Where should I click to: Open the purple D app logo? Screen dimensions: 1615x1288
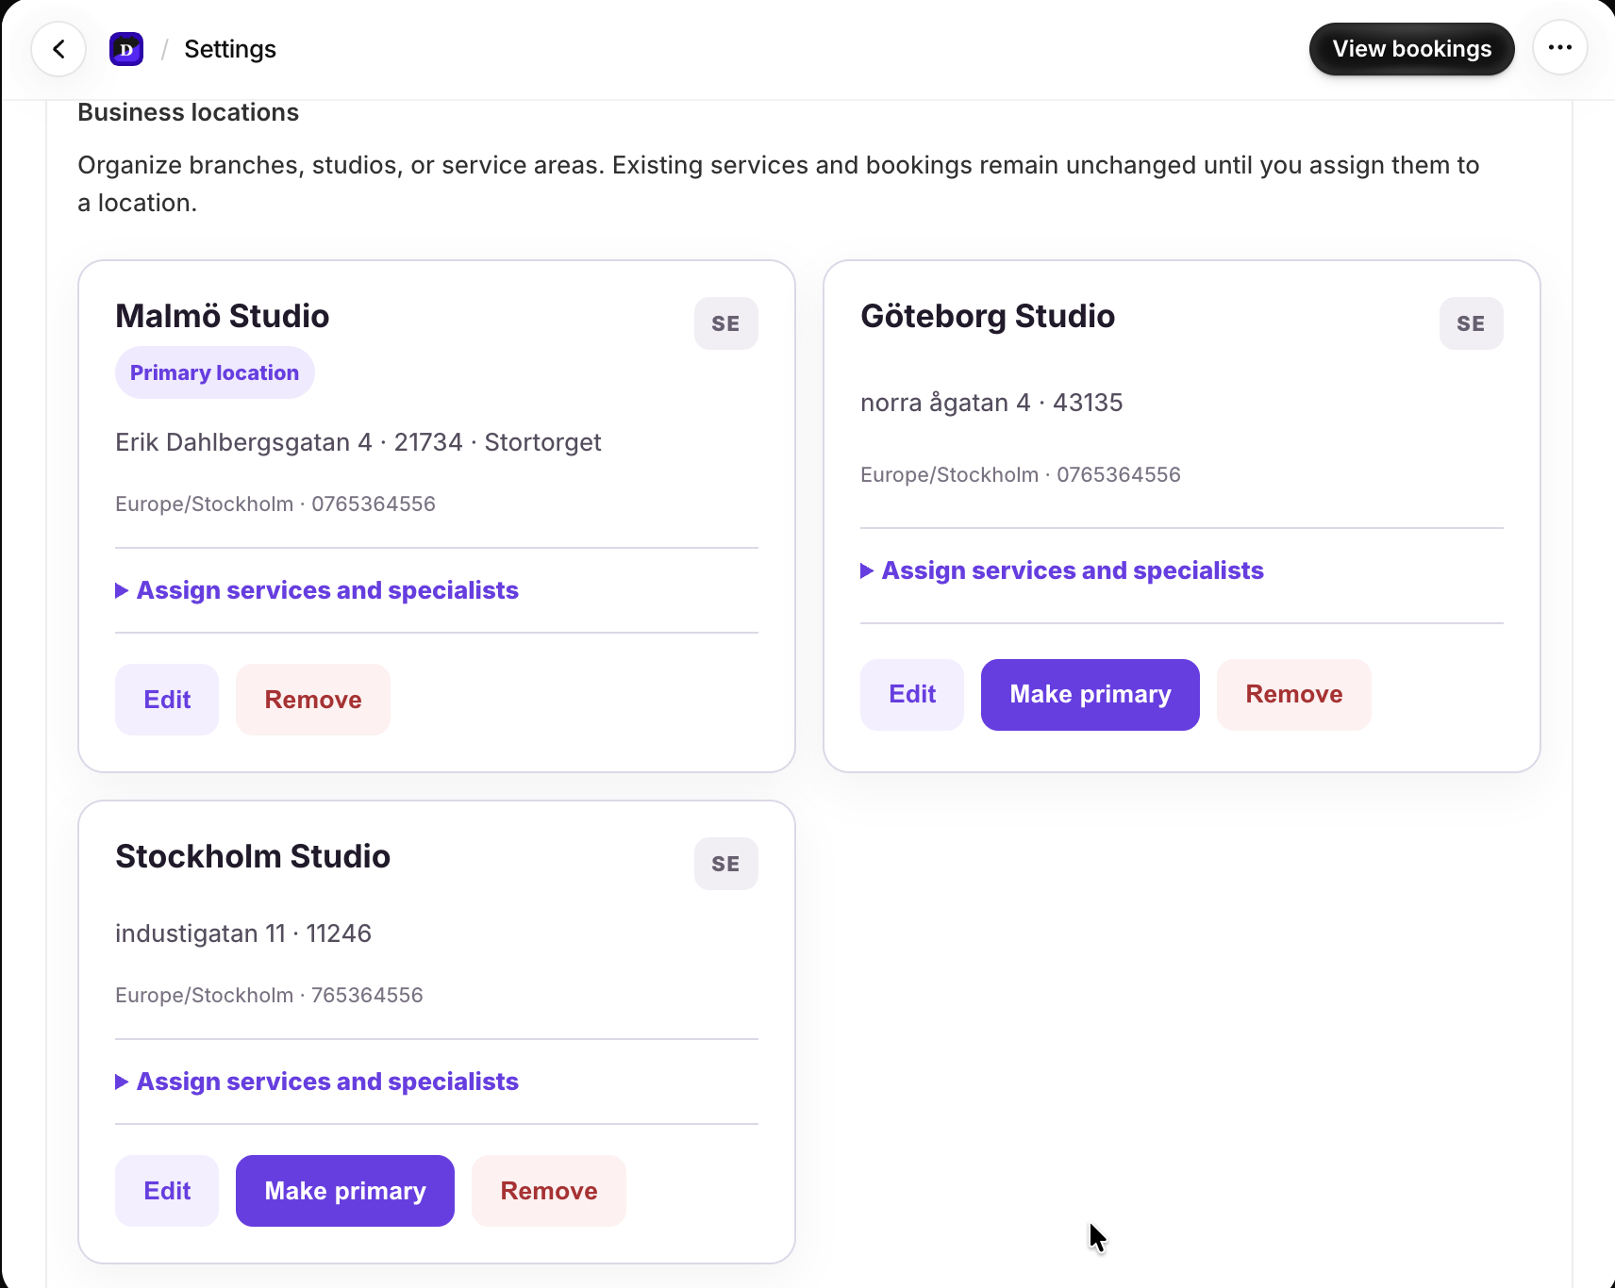[126, 49]
